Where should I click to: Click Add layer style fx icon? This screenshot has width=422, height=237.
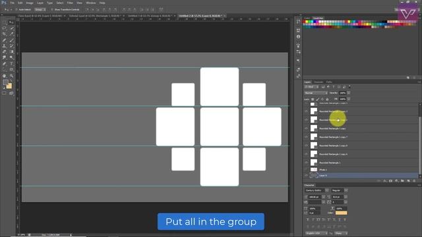pos(385,181)
